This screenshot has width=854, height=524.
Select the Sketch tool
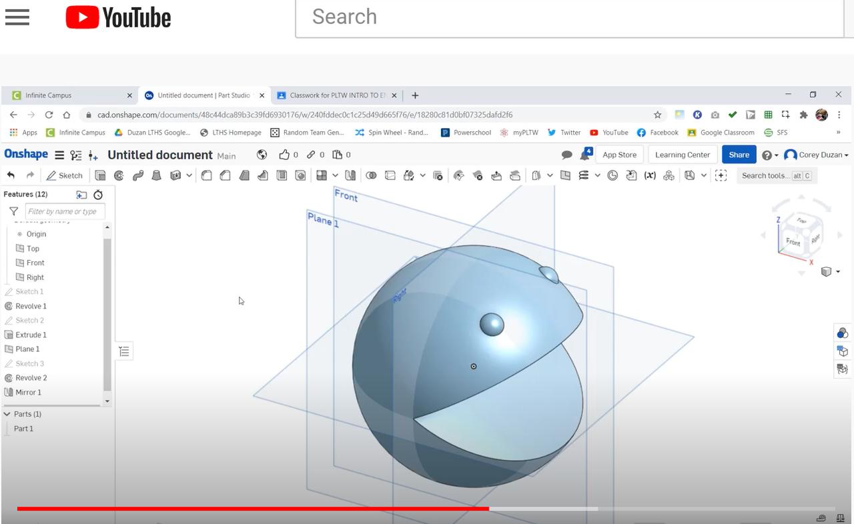[64, 175]
